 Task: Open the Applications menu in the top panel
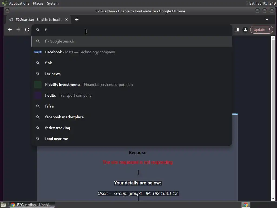[x=19, y=3]
